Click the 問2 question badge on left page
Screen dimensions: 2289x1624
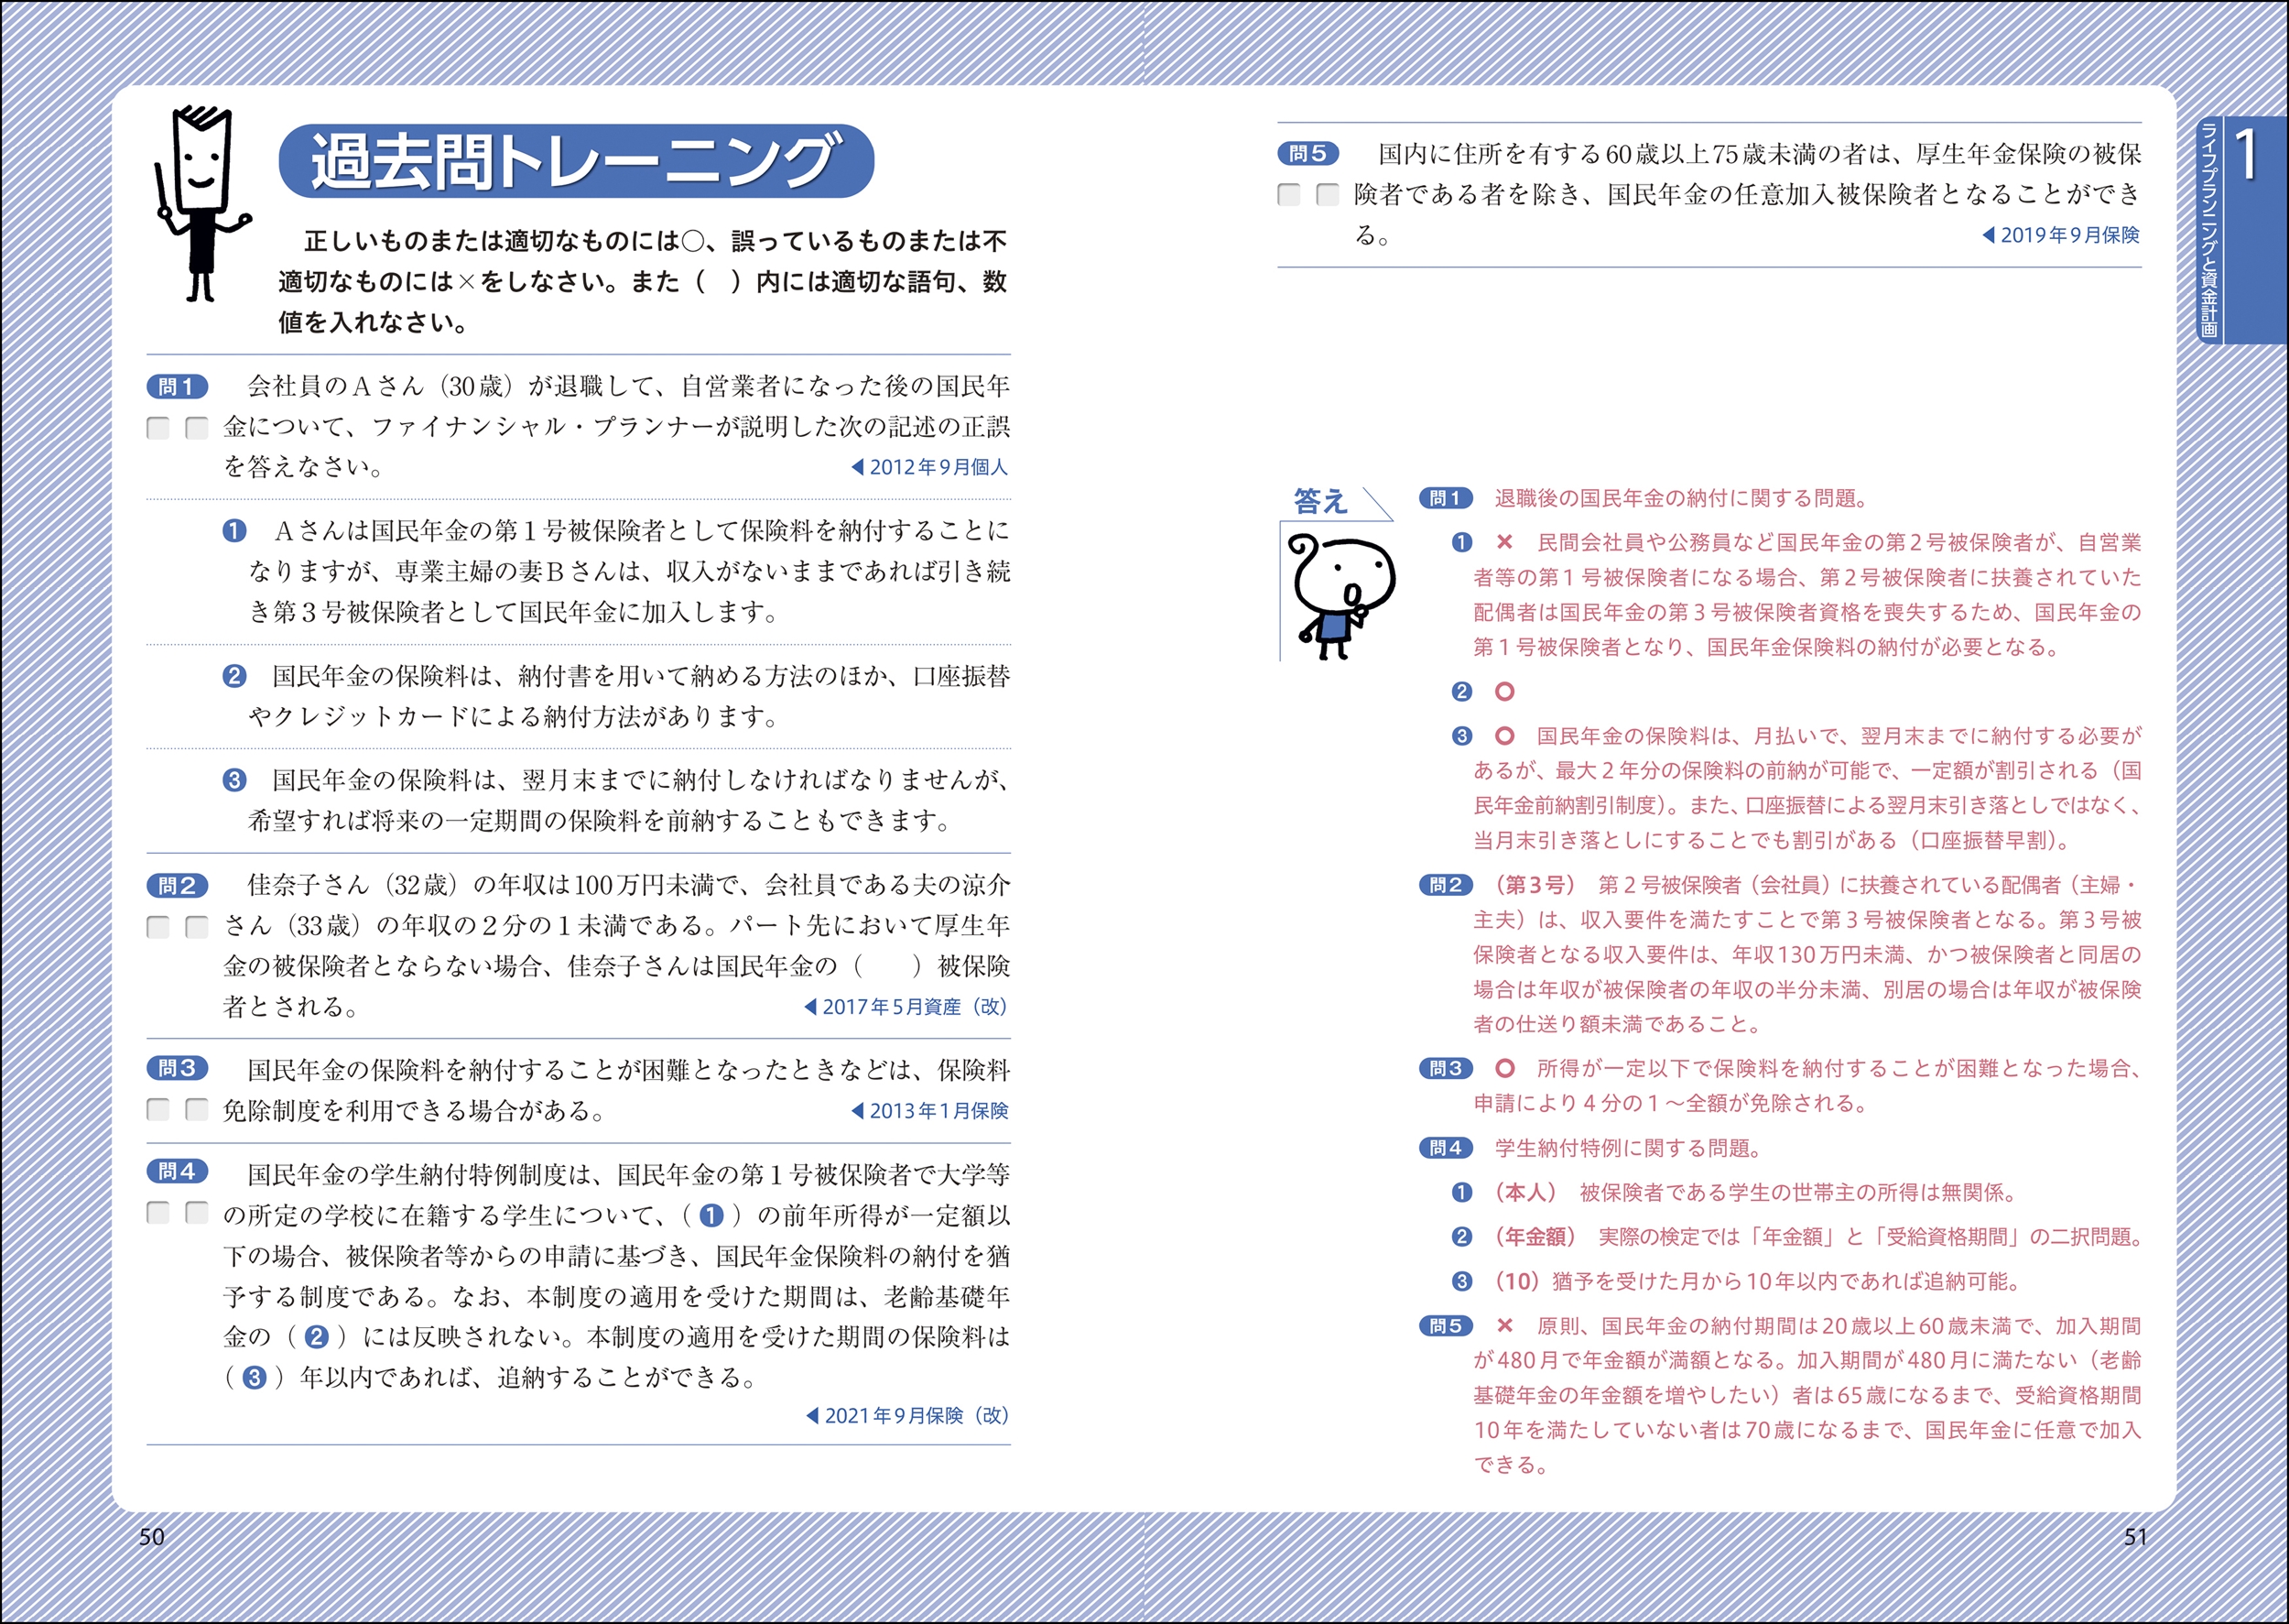[177, 886]
